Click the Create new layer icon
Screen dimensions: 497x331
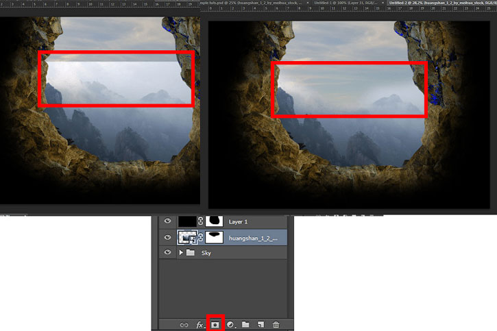[260, 324]
